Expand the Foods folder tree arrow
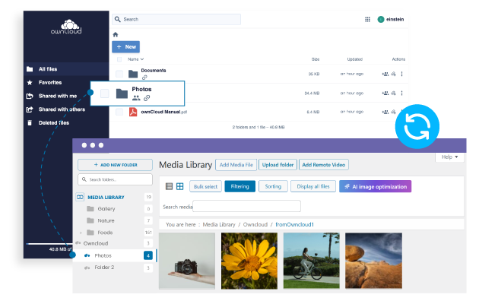The width and height of the screenshot is (479, 304). point(81,233)
